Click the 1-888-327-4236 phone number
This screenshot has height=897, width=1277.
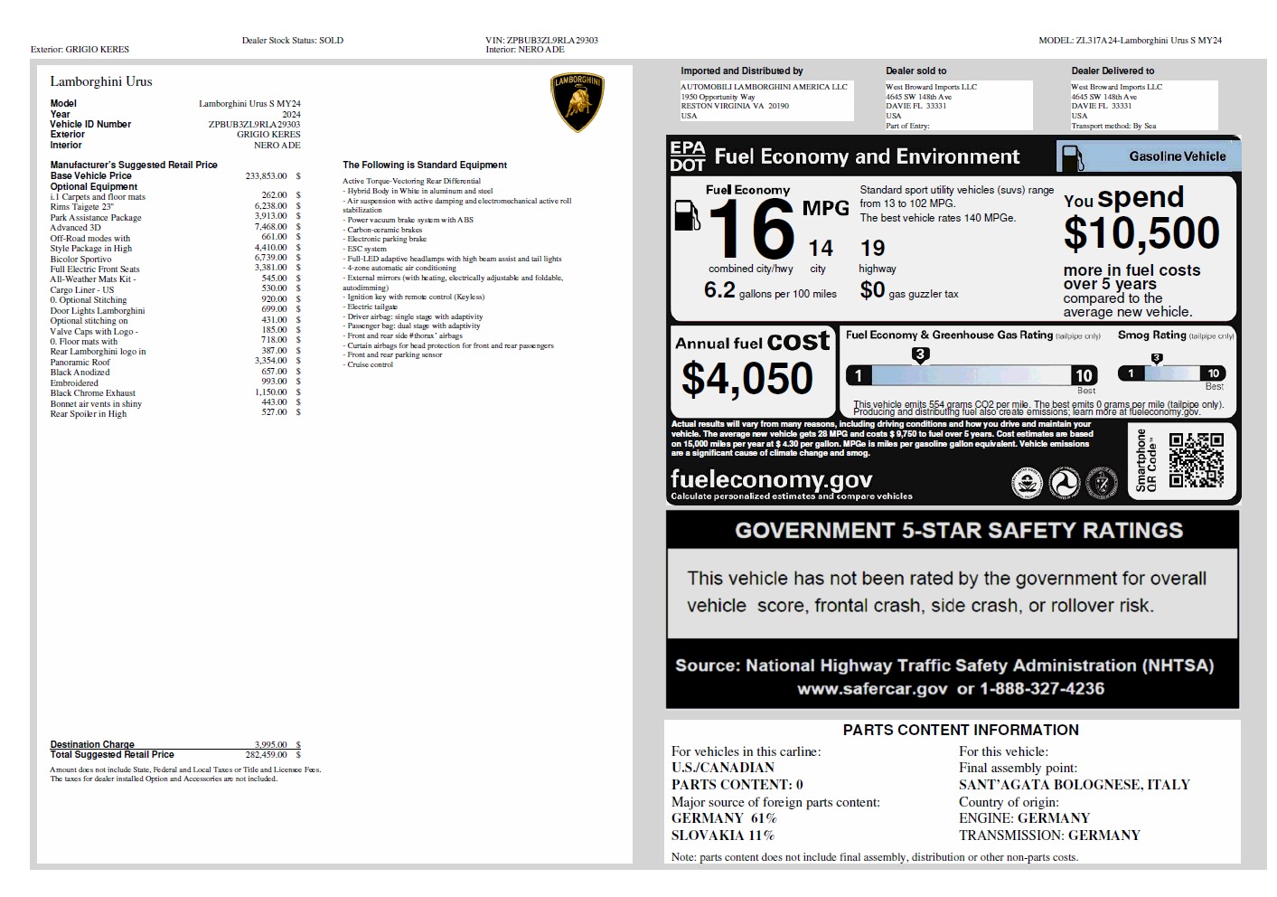point(1043,688)
